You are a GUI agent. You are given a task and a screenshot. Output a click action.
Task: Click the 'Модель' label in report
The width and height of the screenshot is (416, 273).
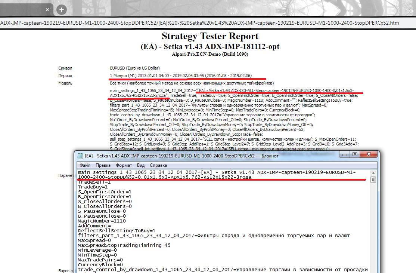(x=65, y=83)
